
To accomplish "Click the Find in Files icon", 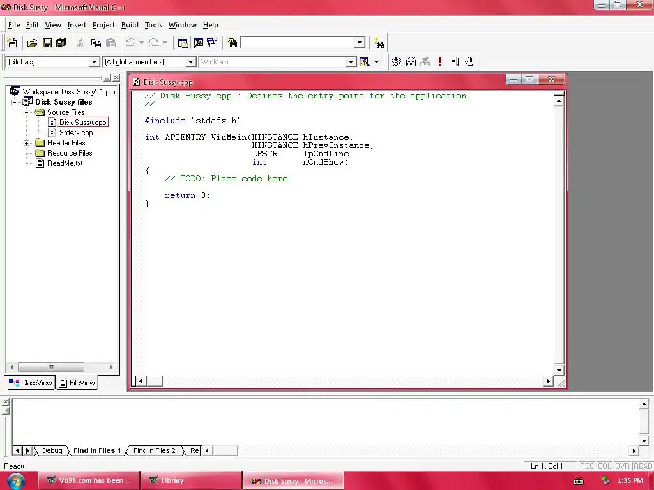I will [x=231, y=43].
